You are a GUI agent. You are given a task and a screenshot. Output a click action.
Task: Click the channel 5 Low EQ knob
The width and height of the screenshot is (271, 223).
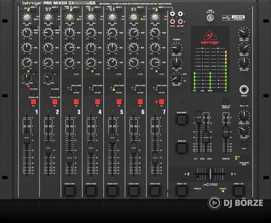112,62
